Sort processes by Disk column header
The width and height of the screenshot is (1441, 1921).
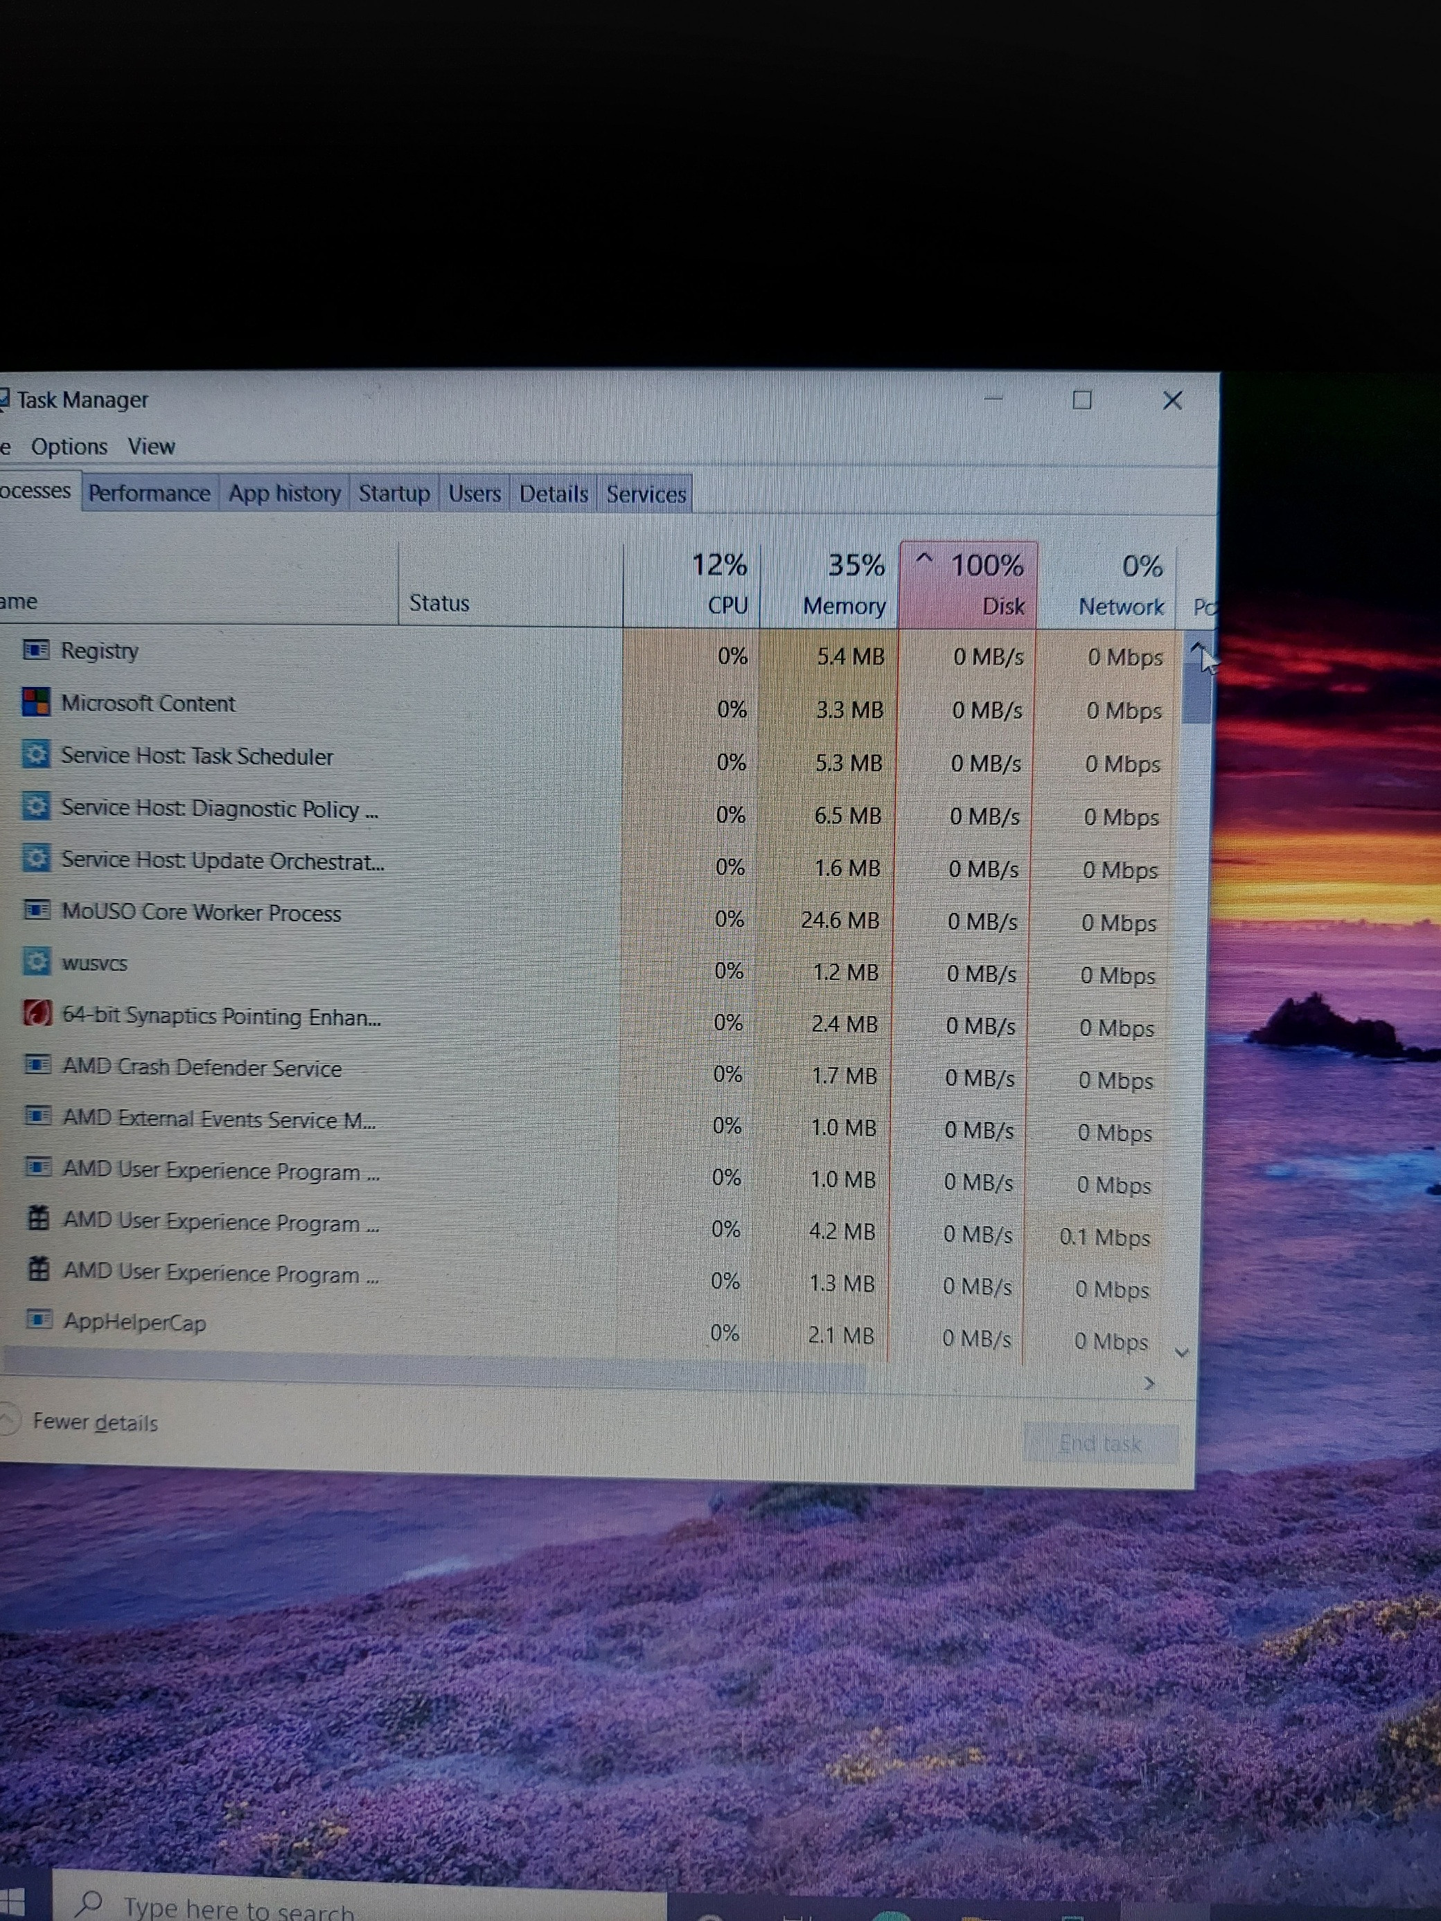click(969, 584)
